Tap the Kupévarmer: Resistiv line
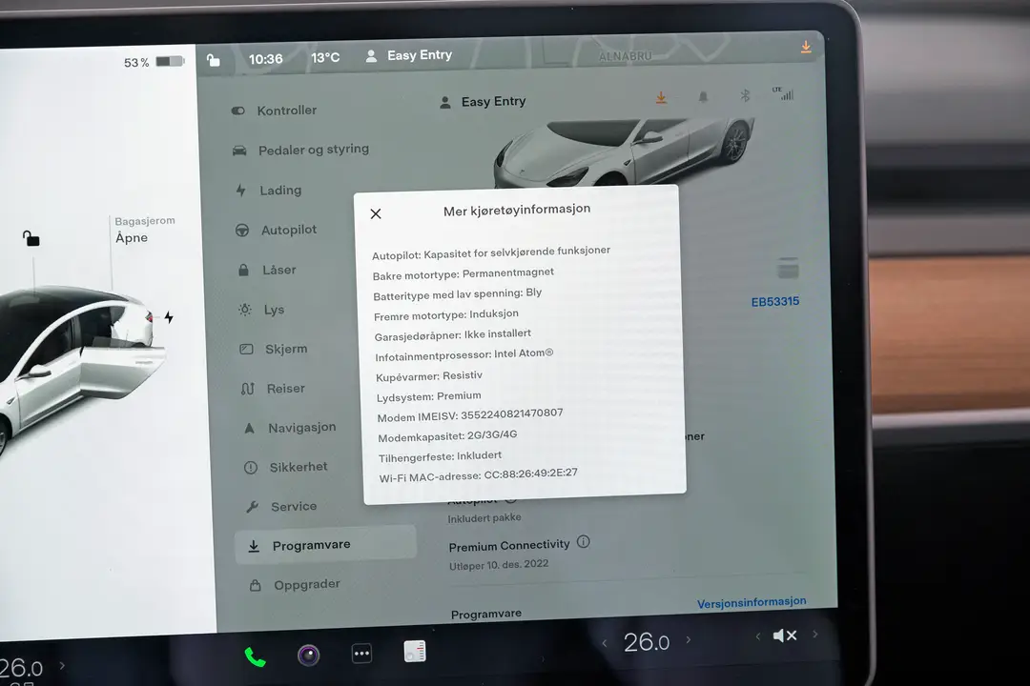1030x686 pixels. point(429,376)
